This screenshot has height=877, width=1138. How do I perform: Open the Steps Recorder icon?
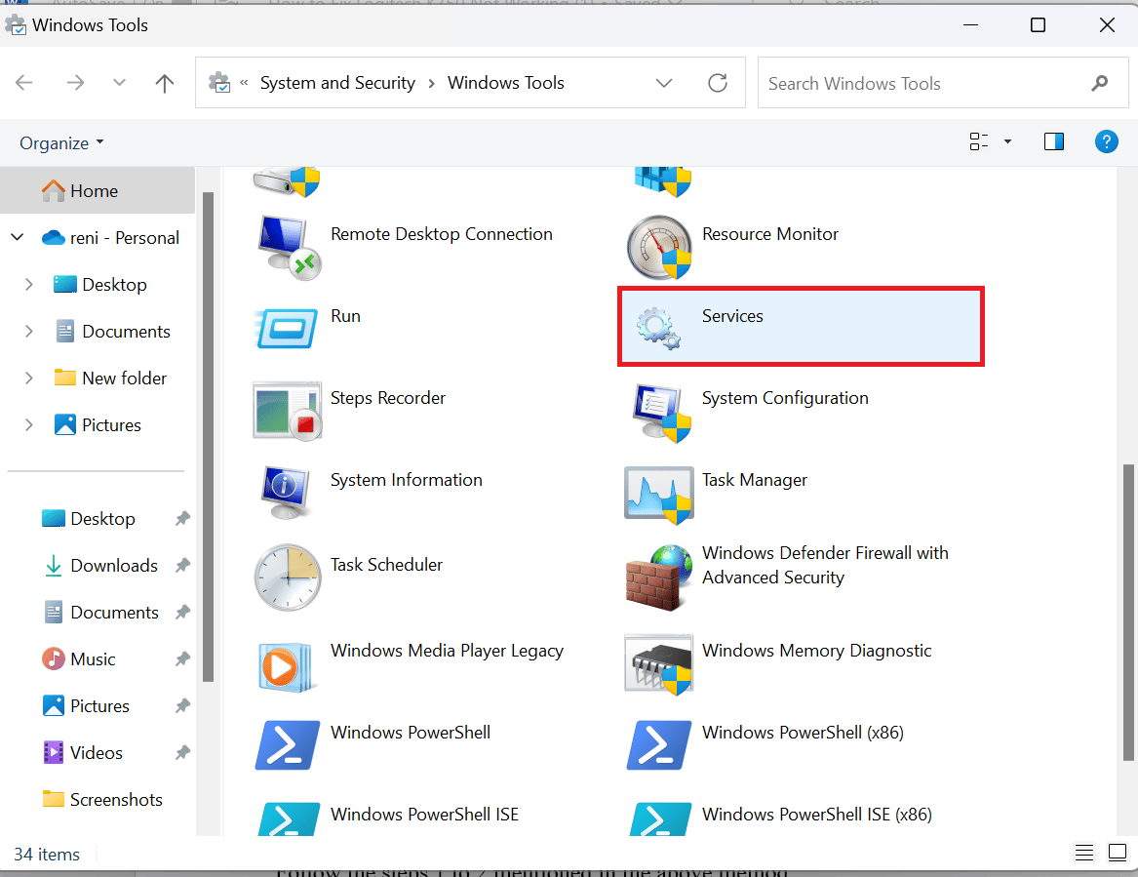click(x=288, y=410)
